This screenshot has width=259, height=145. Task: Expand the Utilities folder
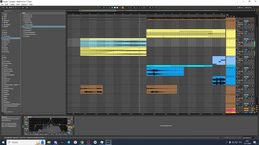pos(23,36)
